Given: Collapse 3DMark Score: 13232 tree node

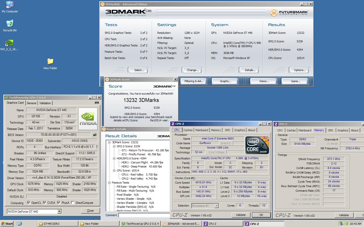Looking at the screenshot, I should [x=109, y=142].
